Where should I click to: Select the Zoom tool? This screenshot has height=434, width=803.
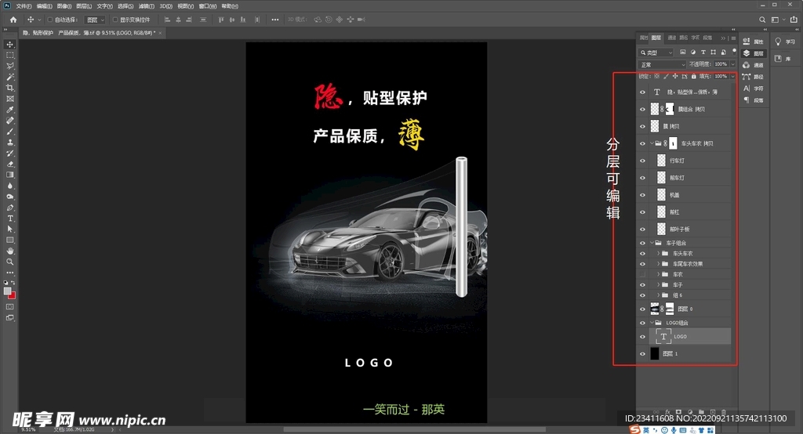[9, 262]
